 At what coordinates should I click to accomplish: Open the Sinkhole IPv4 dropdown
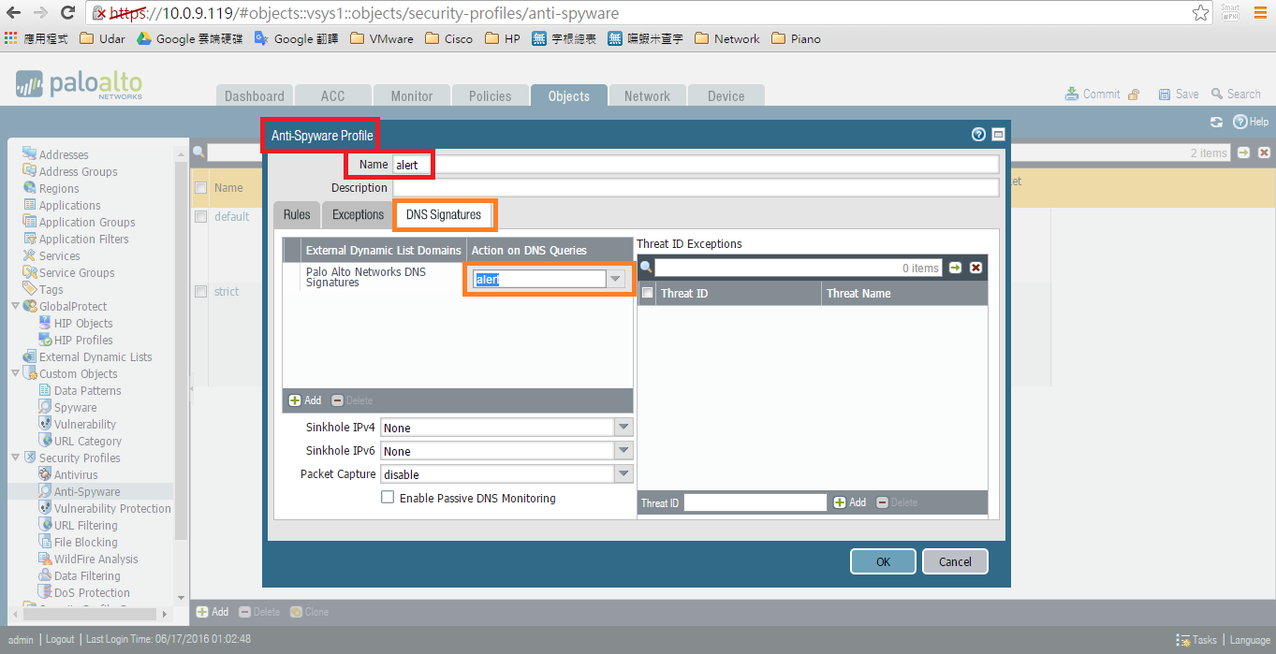tap(623, 427)
